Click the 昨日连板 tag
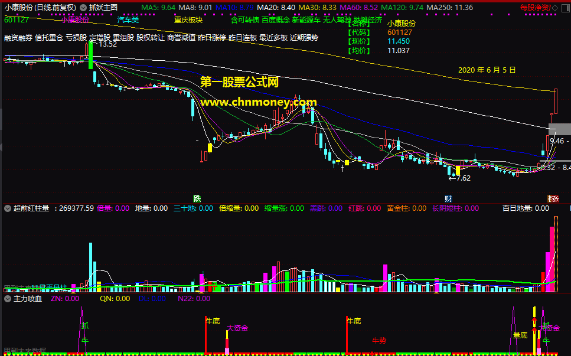571x356 pixels. point(243,38)
